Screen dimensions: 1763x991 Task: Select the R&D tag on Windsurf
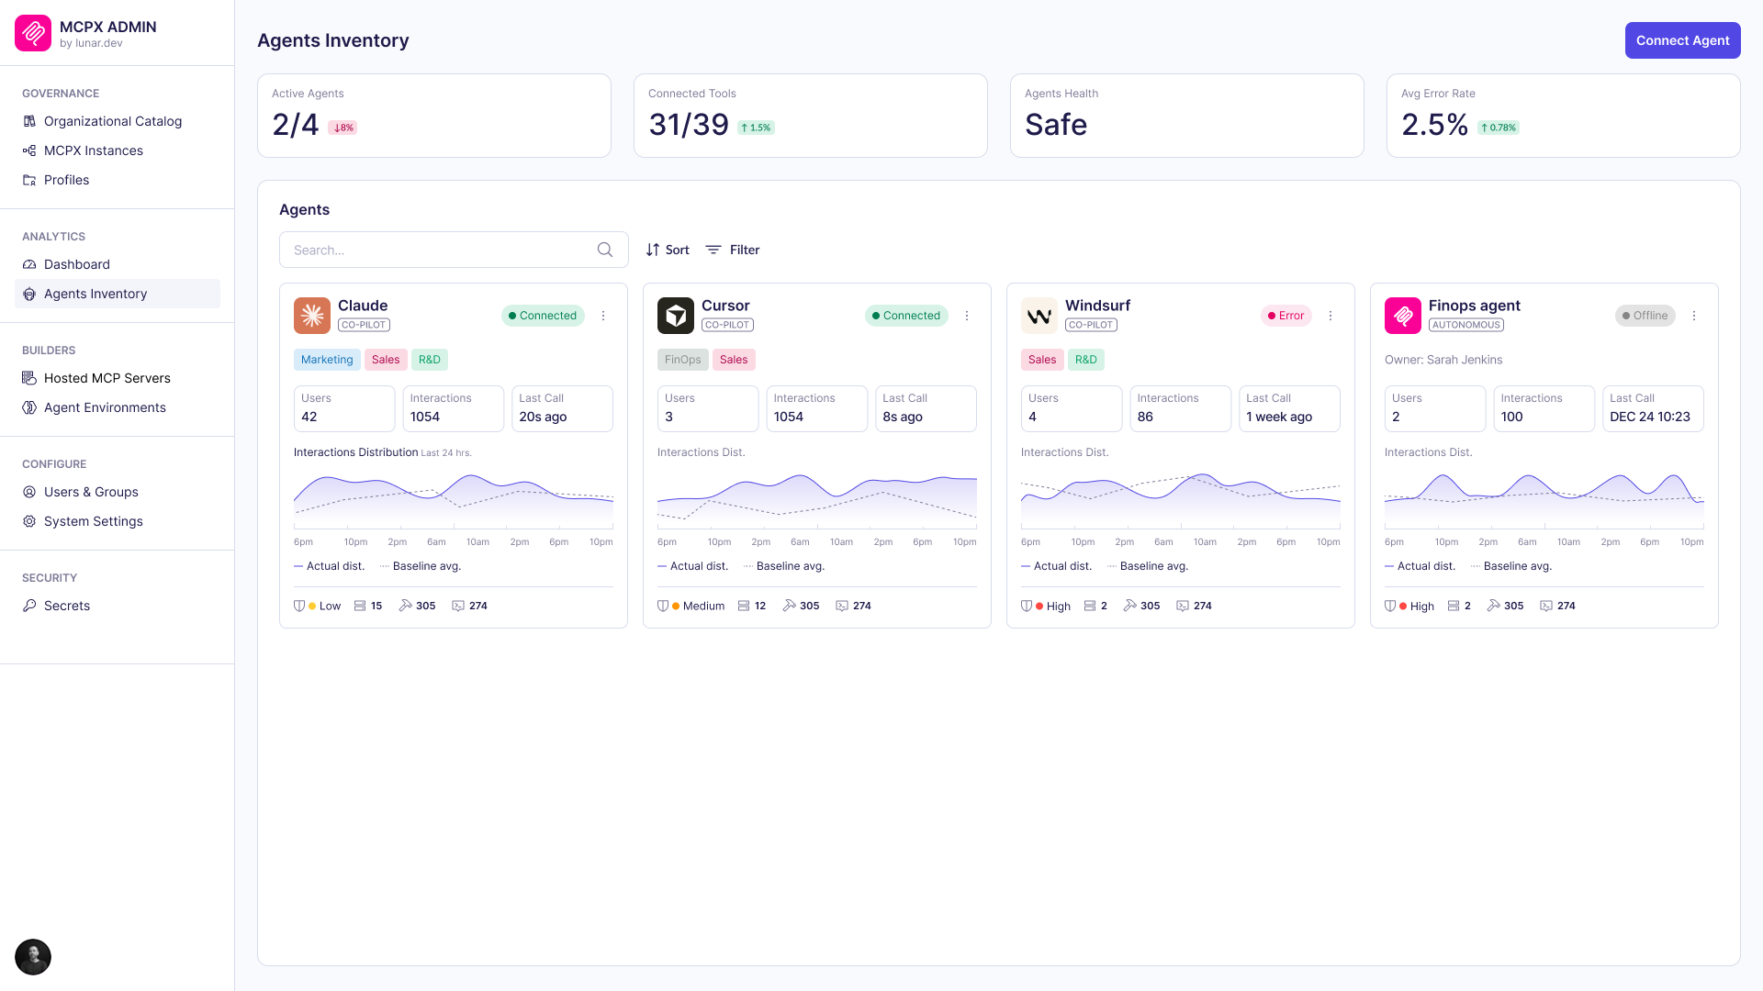tap(1086, 360)
